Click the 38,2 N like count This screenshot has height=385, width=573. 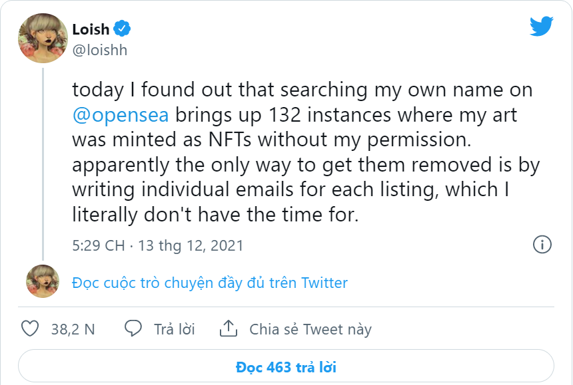(x=73, y=329)
